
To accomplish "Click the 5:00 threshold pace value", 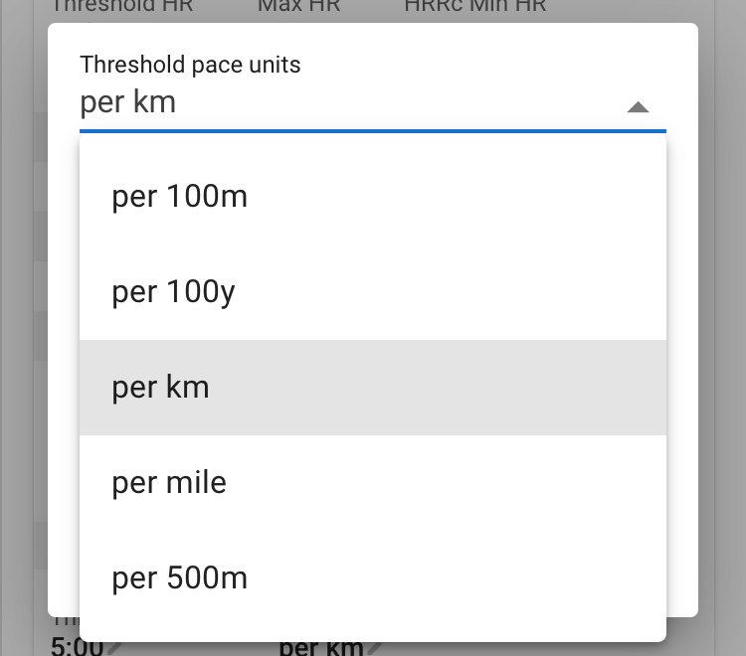I will [x=76, y=648].
